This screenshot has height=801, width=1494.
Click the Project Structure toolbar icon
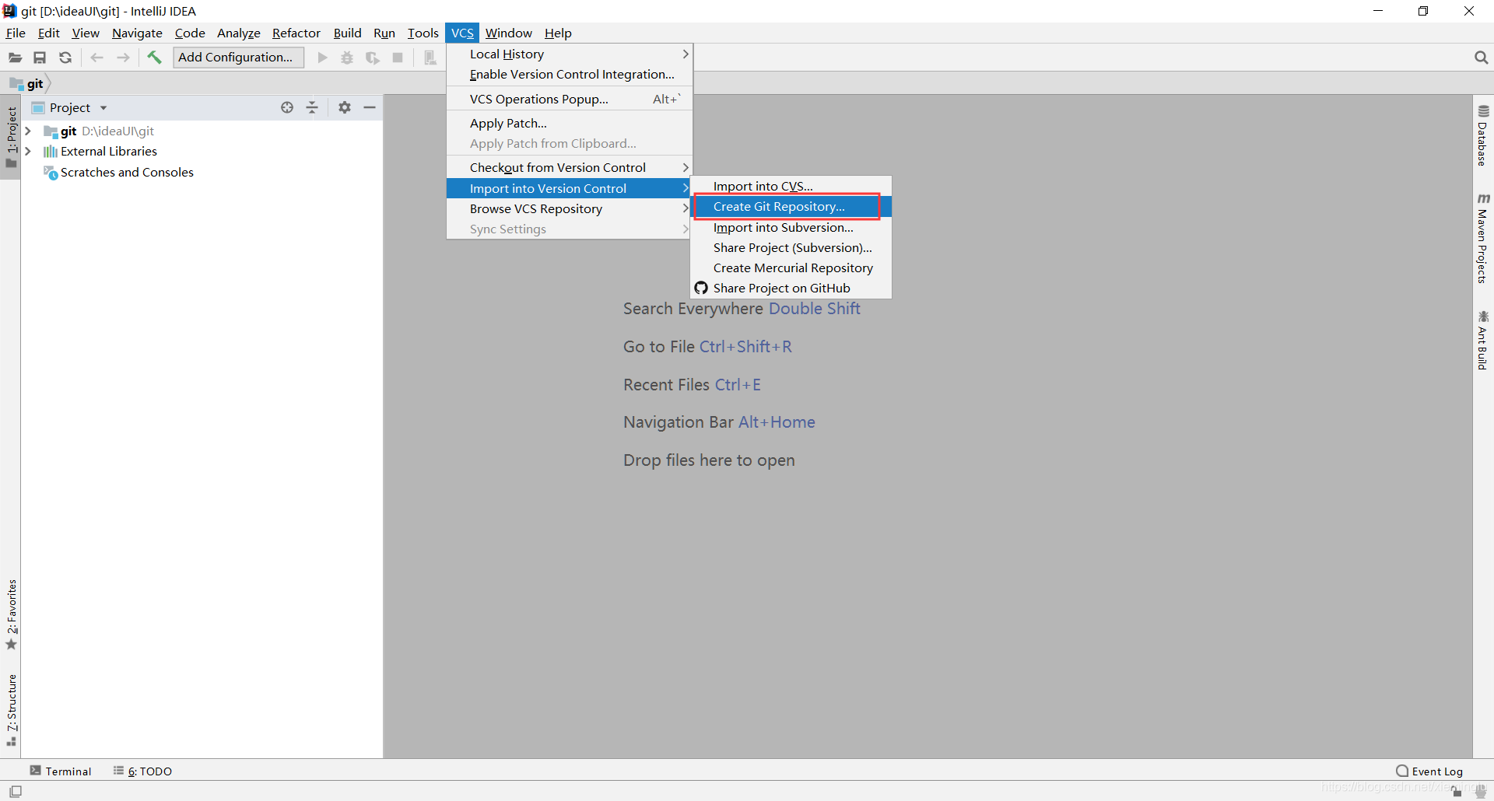pos(430,58)
